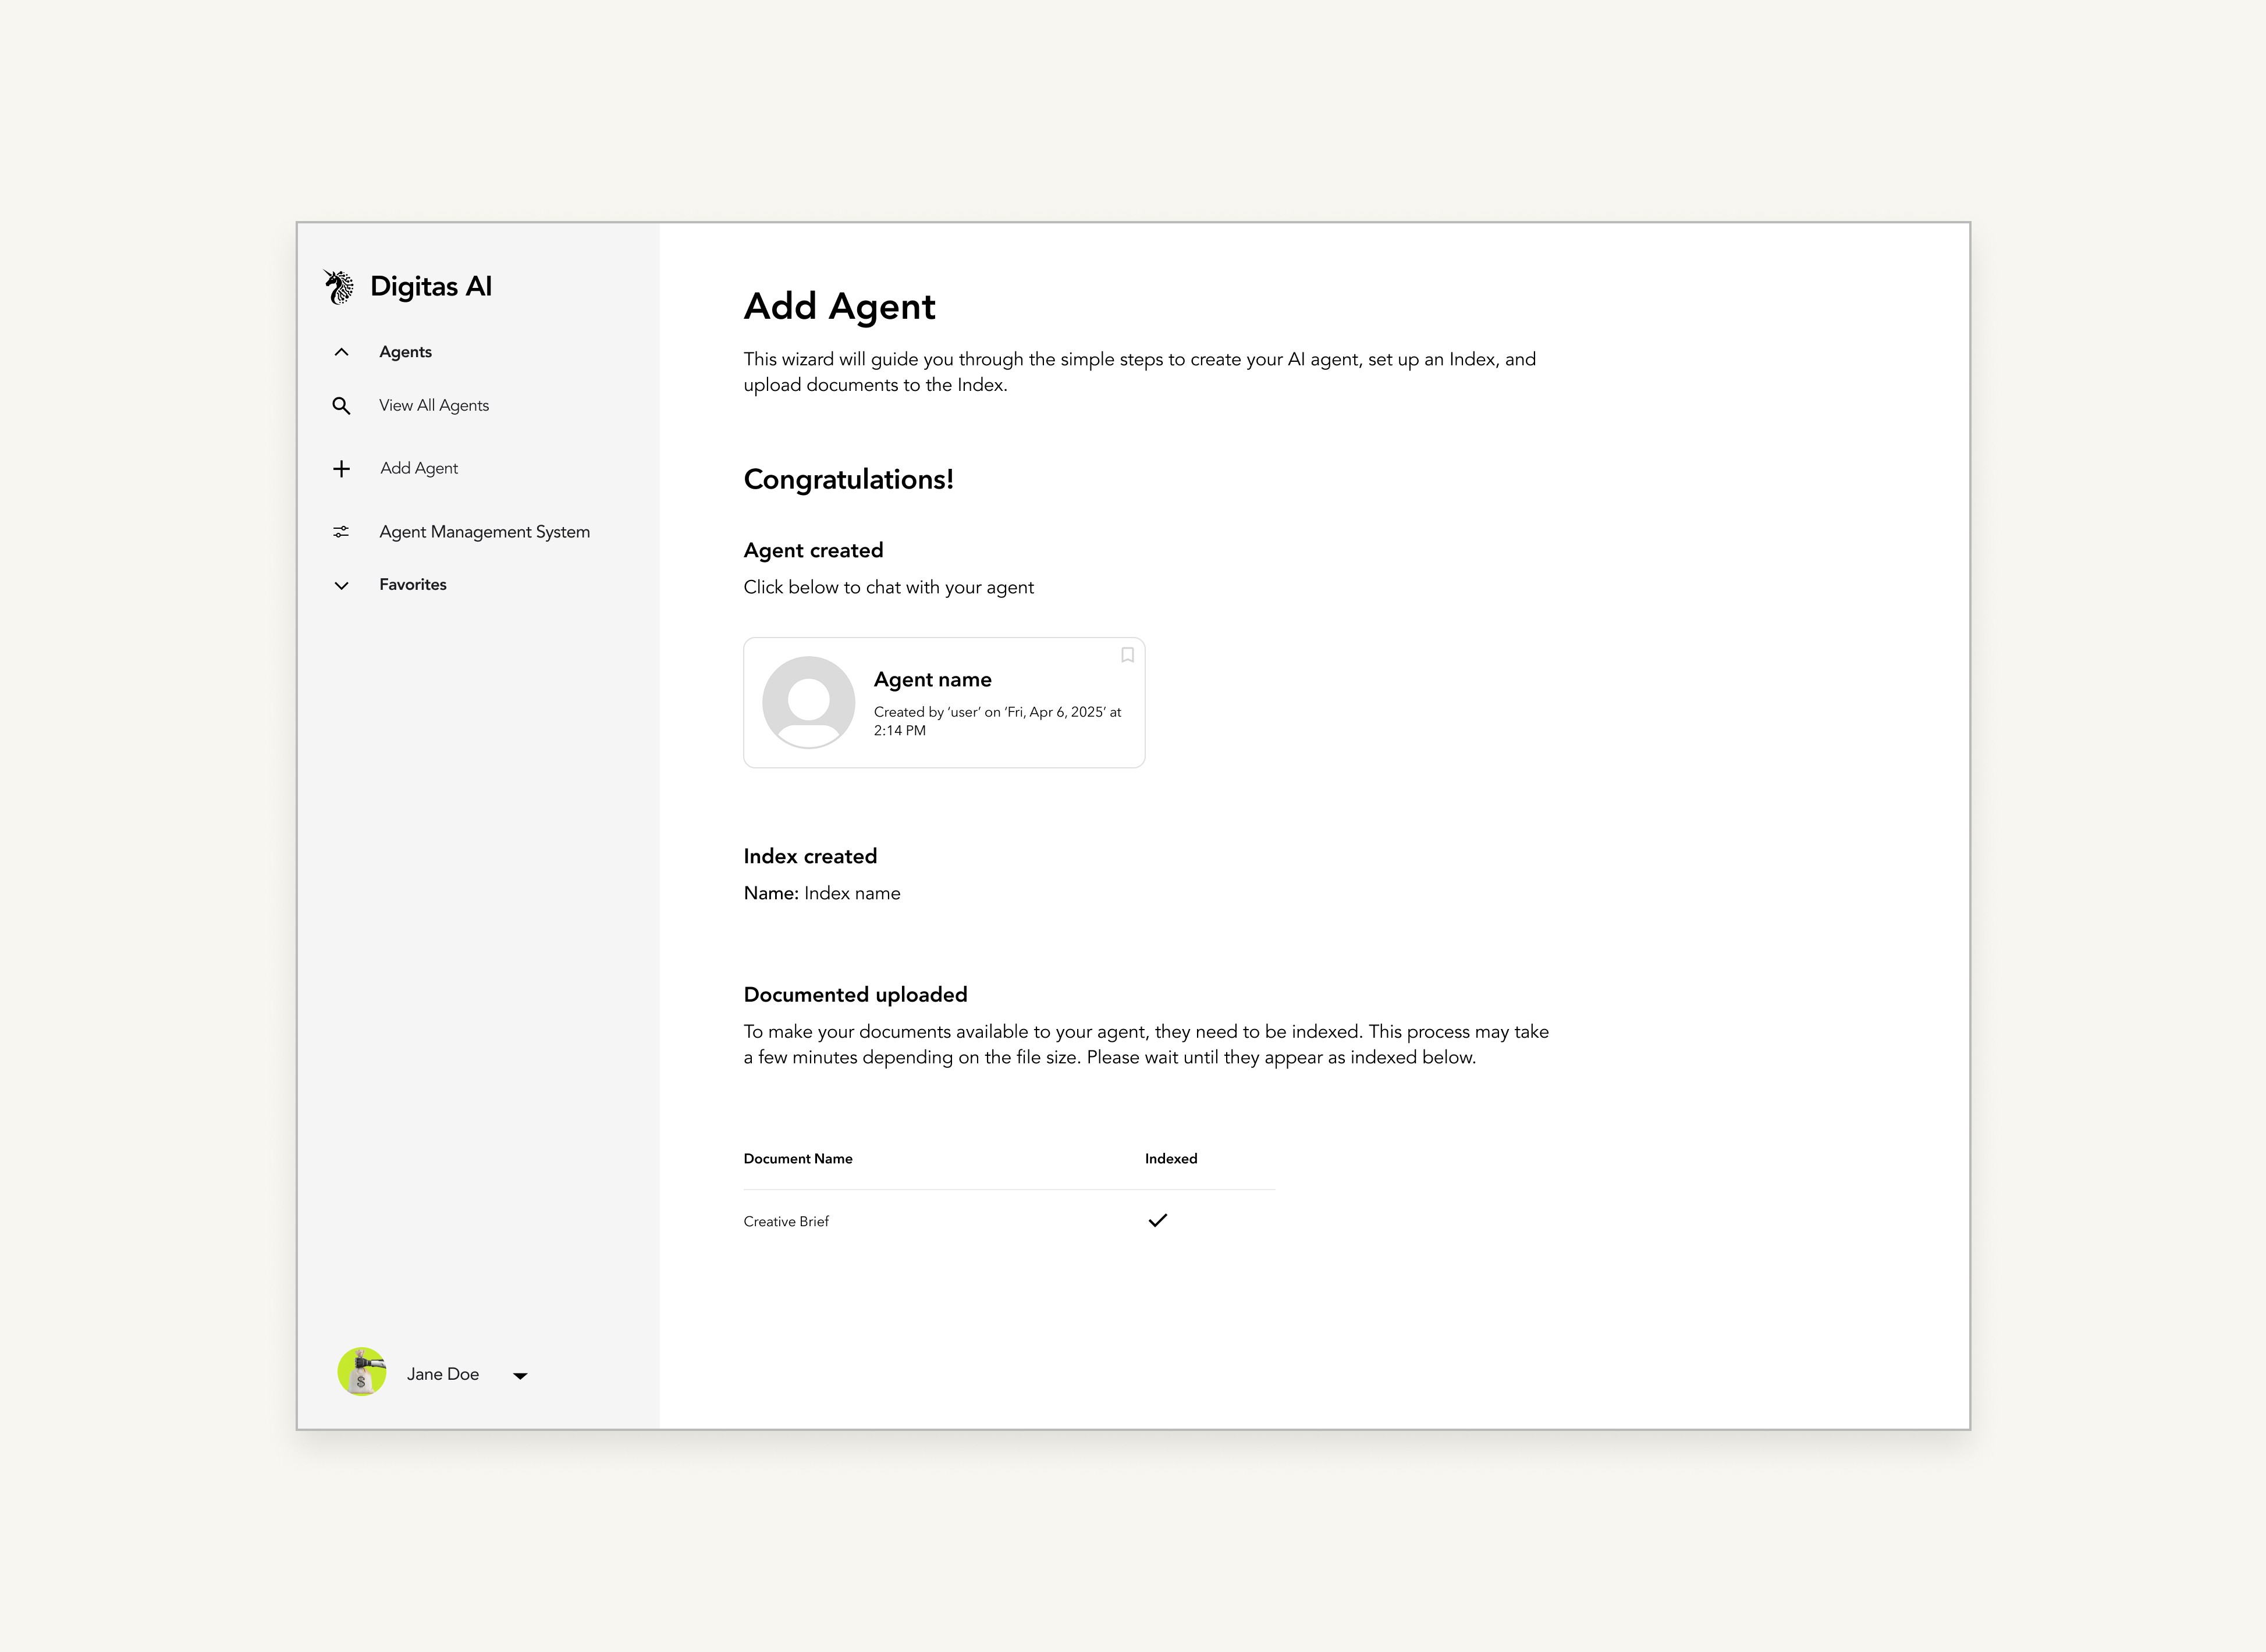This screenshot has width=2266, height=1652.
Task: Click the magnifier icon beside View All Agents
Action: click(341, 406)
